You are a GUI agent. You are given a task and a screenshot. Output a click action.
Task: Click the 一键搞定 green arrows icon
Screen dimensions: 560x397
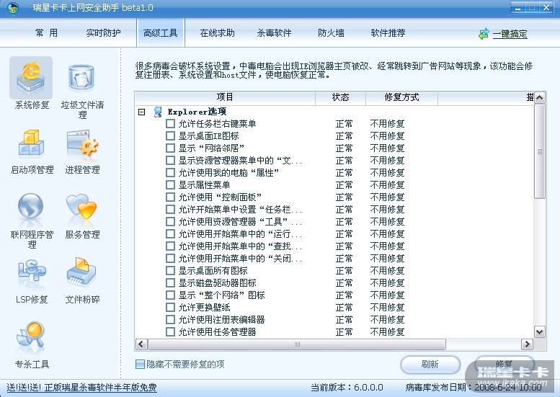click(x=484, y=35)
